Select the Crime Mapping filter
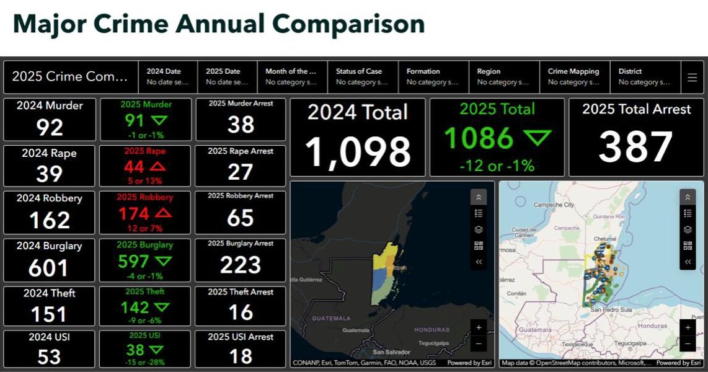Viewport: 708px width, 372px height. pos(574,77)
